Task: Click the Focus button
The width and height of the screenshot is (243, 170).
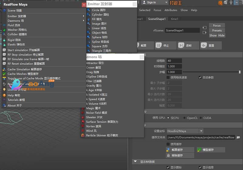Action: point(217,25)
